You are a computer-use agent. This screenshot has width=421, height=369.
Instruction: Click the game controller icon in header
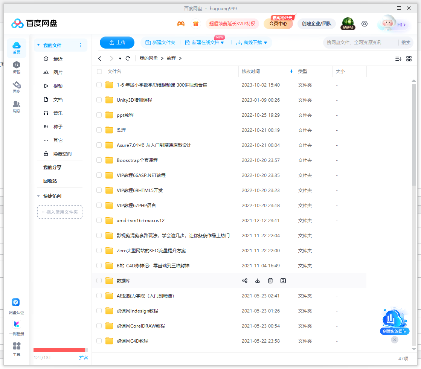181,24
